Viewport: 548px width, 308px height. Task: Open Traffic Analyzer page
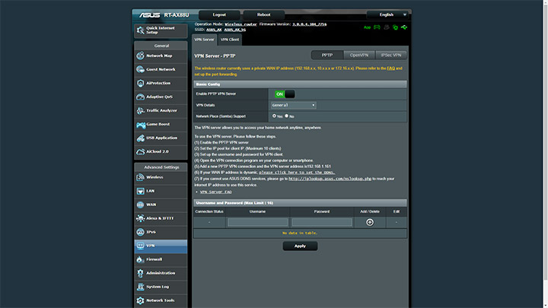click(x=161, y=111)
